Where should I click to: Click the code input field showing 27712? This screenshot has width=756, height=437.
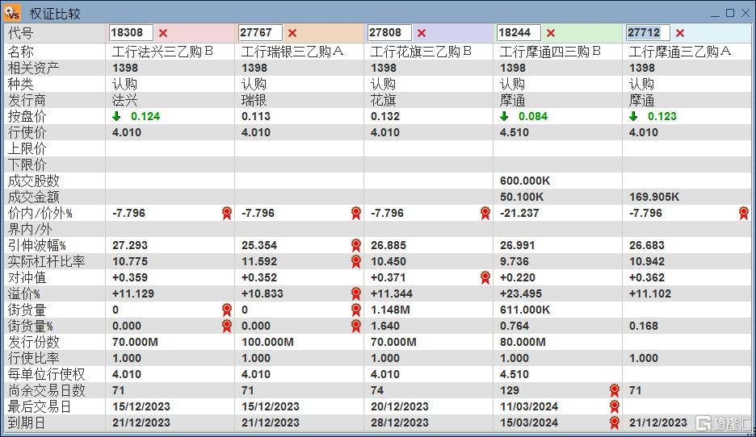[648, 33]
